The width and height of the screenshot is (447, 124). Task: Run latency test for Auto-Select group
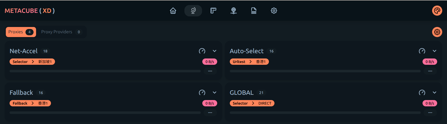click(x=422, y=51)
